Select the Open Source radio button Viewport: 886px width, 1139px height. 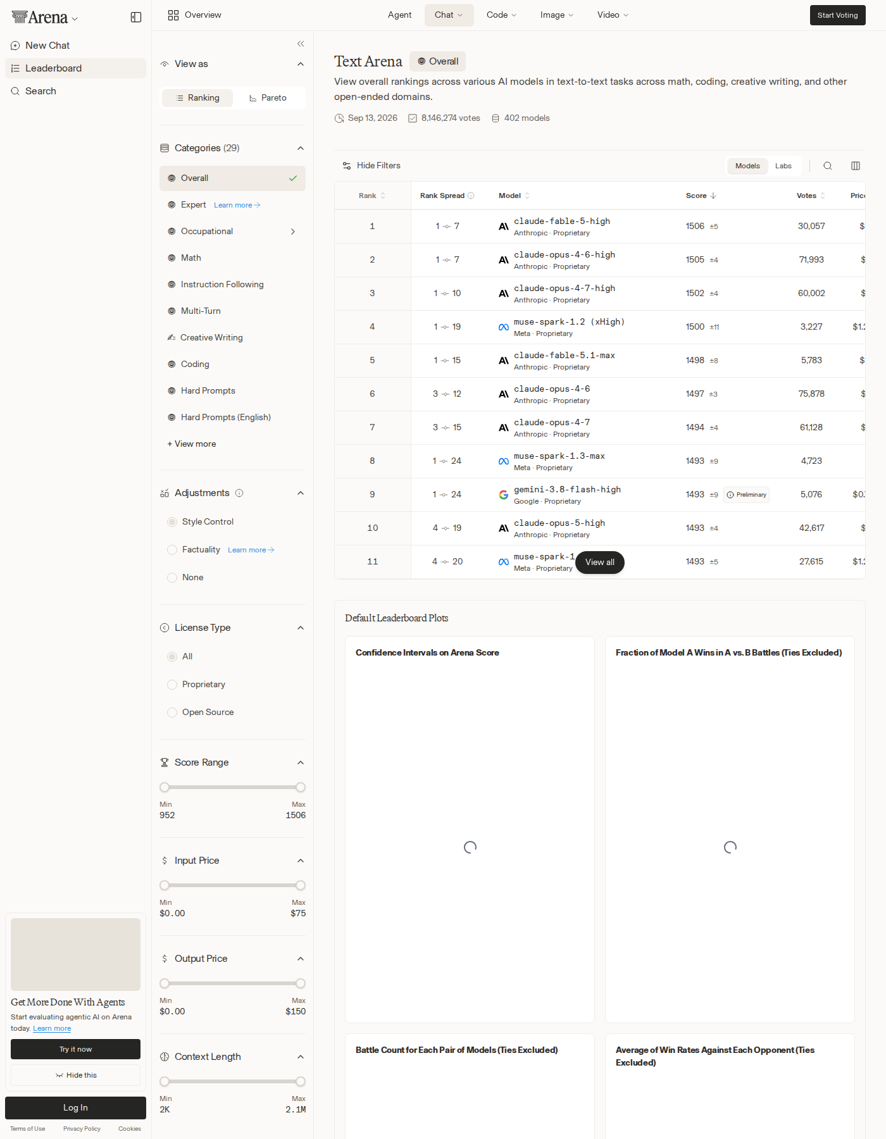(172, 713)
